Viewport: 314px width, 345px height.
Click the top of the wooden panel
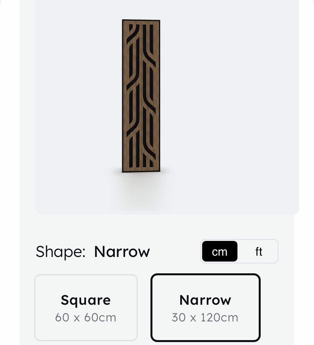coord(141,21)
